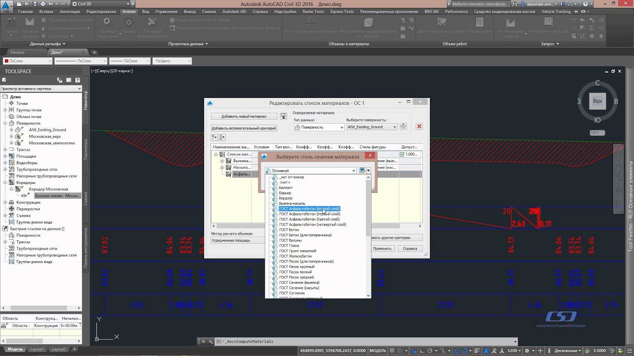Screen dimensions: 634x356
Task: Click the red X delete icon in materials dialog
Action: (419, 127)
